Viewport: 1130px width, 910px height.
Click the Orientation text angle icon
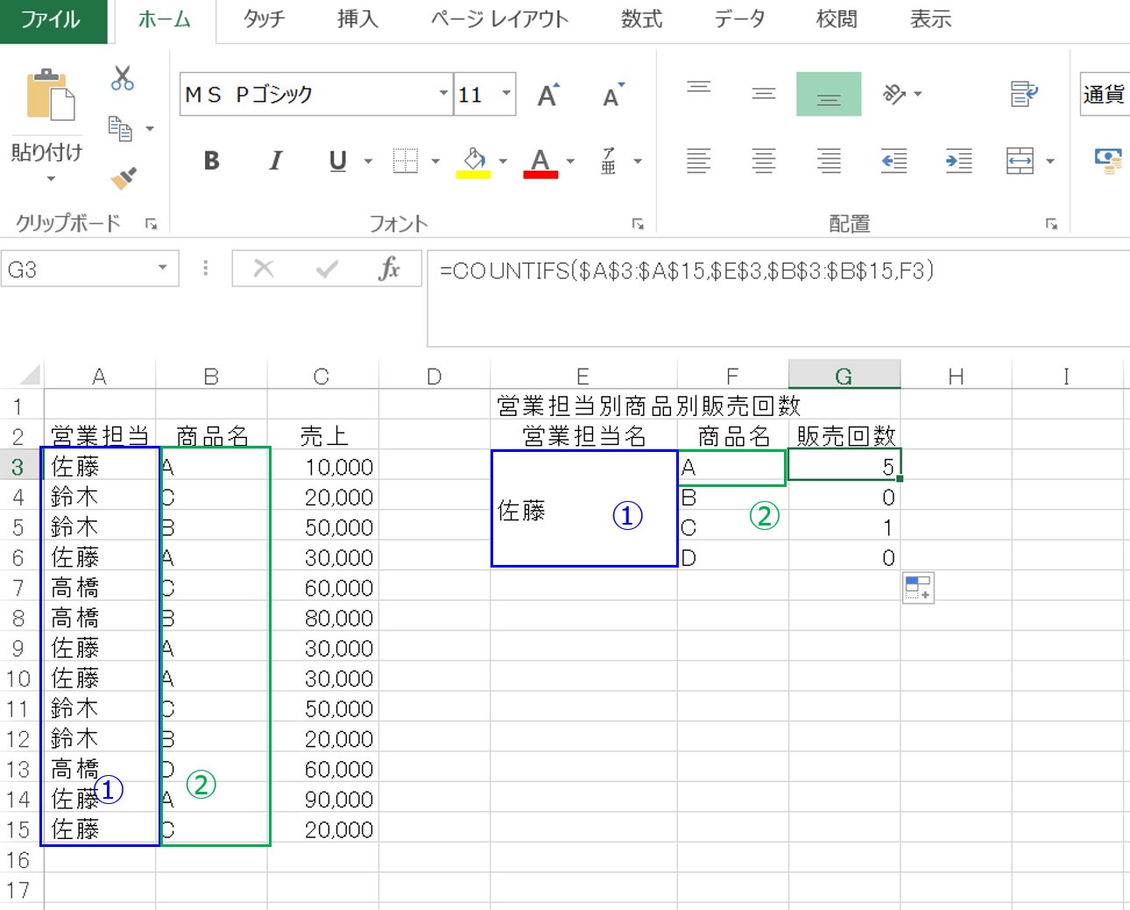coord(893,94)
